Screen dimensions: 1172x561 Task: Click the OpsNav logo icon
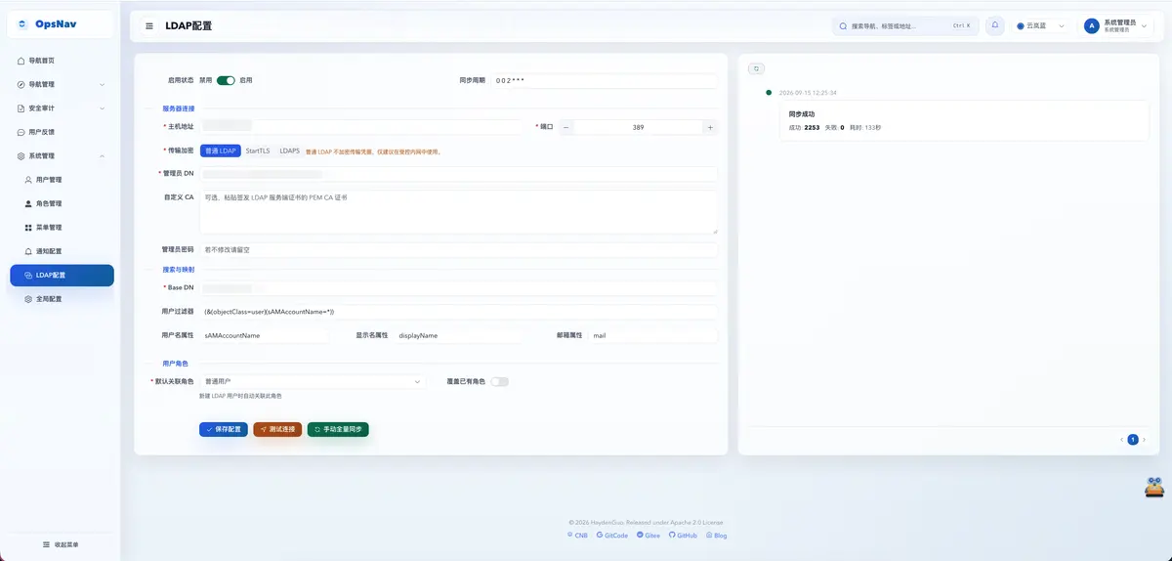23,24
